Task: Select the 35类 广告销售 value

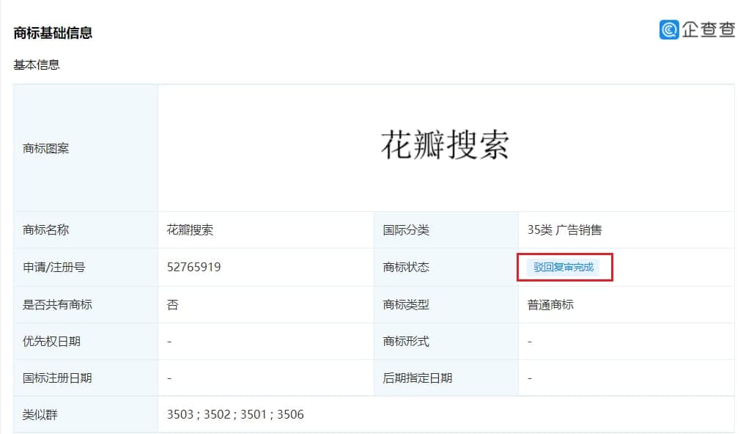Action: [564, 230]
